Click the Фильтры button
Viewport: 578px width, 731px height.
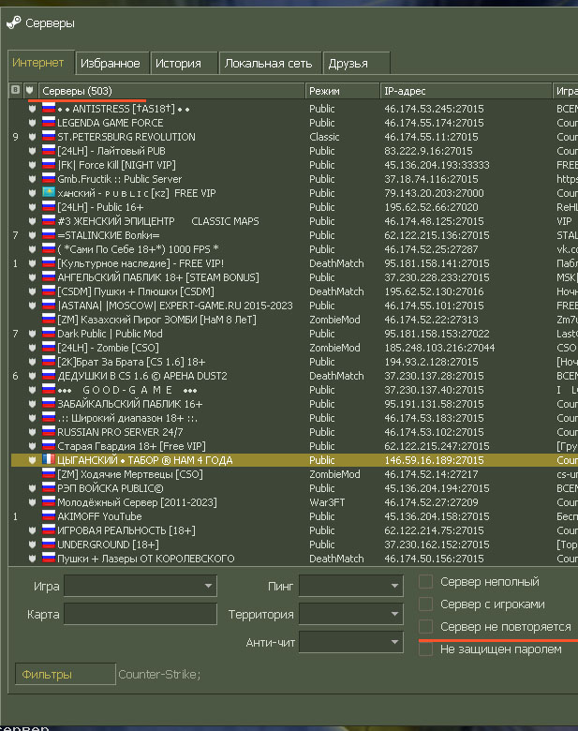tap(66, 674)
